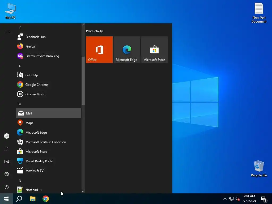The height and width of the screenshot is (204, 272).
Task: Open Movies & TV
Action: pos(49,171)
